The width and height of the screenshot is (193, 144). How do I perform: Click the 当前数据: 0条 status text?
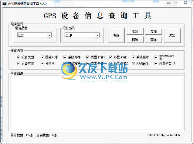[47, 135]
